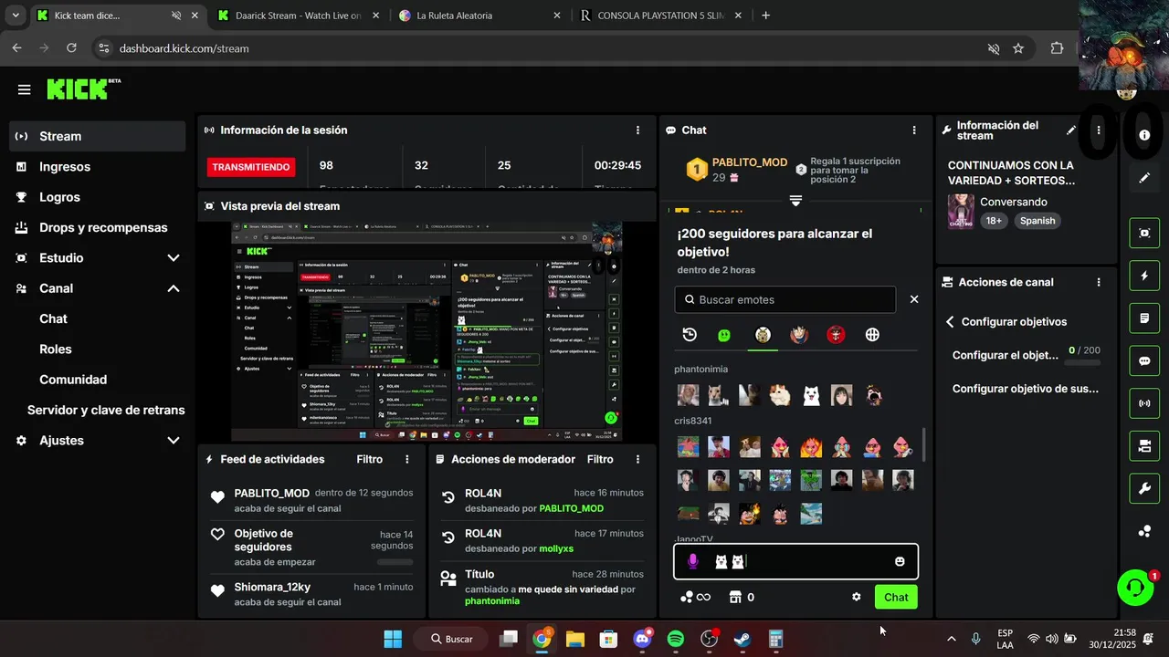Click mollyxs link in moderator actions

coord(556,549)
